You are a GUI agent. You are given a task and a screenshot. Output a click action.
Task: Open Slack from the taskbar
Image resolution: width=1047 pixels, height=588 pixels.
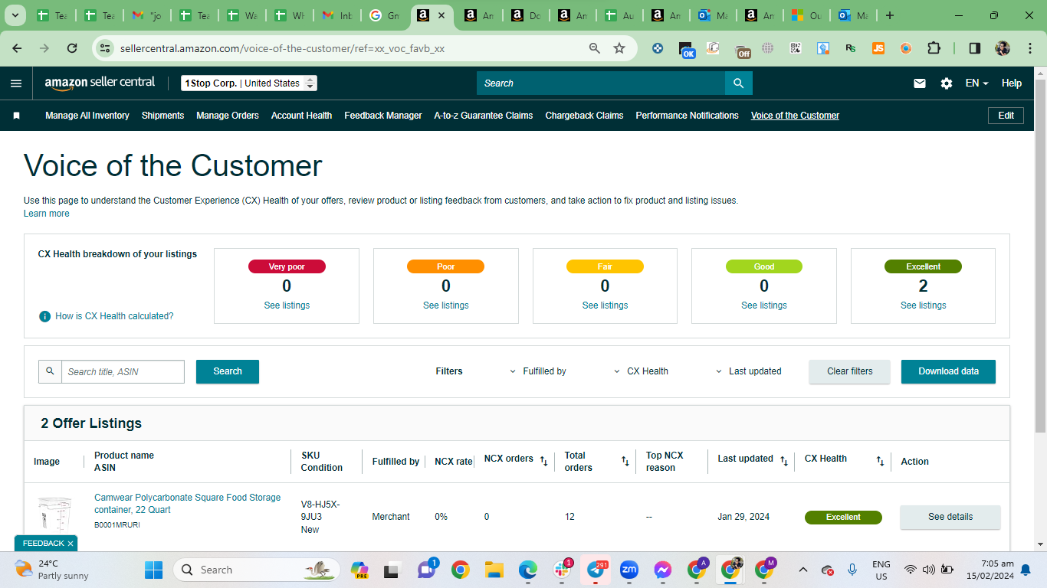pyautogui.click(x=562, y=570)
